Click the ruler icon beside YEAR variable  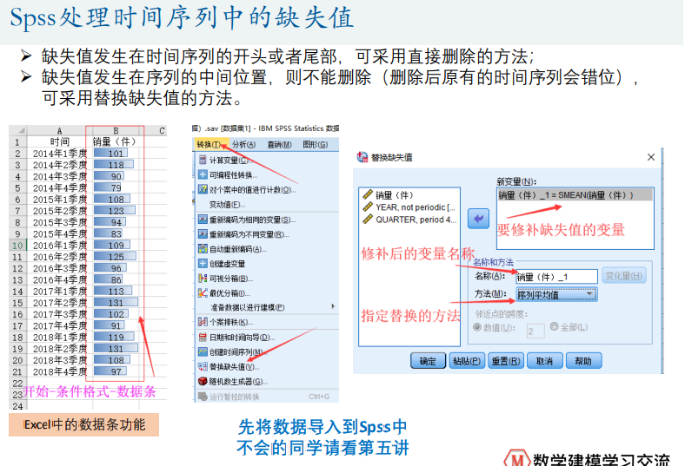point(369,207)
